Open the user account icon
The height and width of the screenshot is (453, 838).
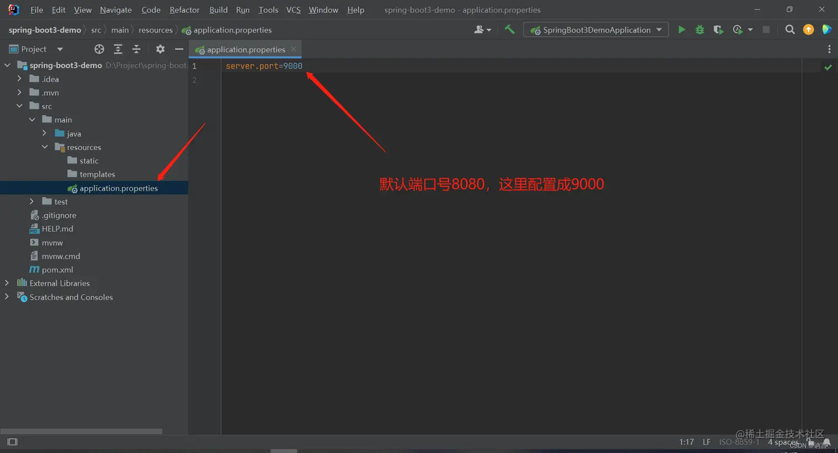(483, 30)
